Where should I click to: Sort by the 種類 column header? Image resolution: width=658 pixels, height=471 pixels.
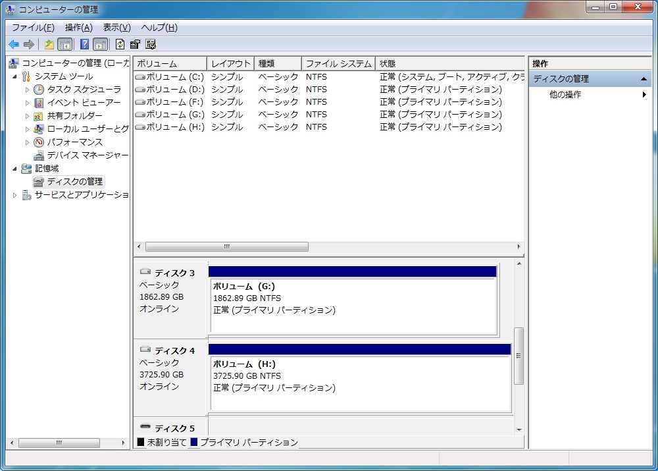[x=278, y=63]
